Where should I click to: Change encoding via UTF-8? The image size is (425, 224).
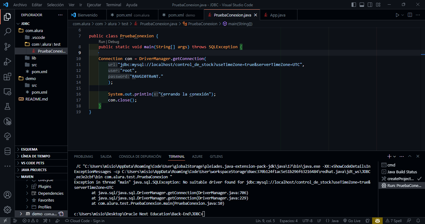[x=307, y=221]
